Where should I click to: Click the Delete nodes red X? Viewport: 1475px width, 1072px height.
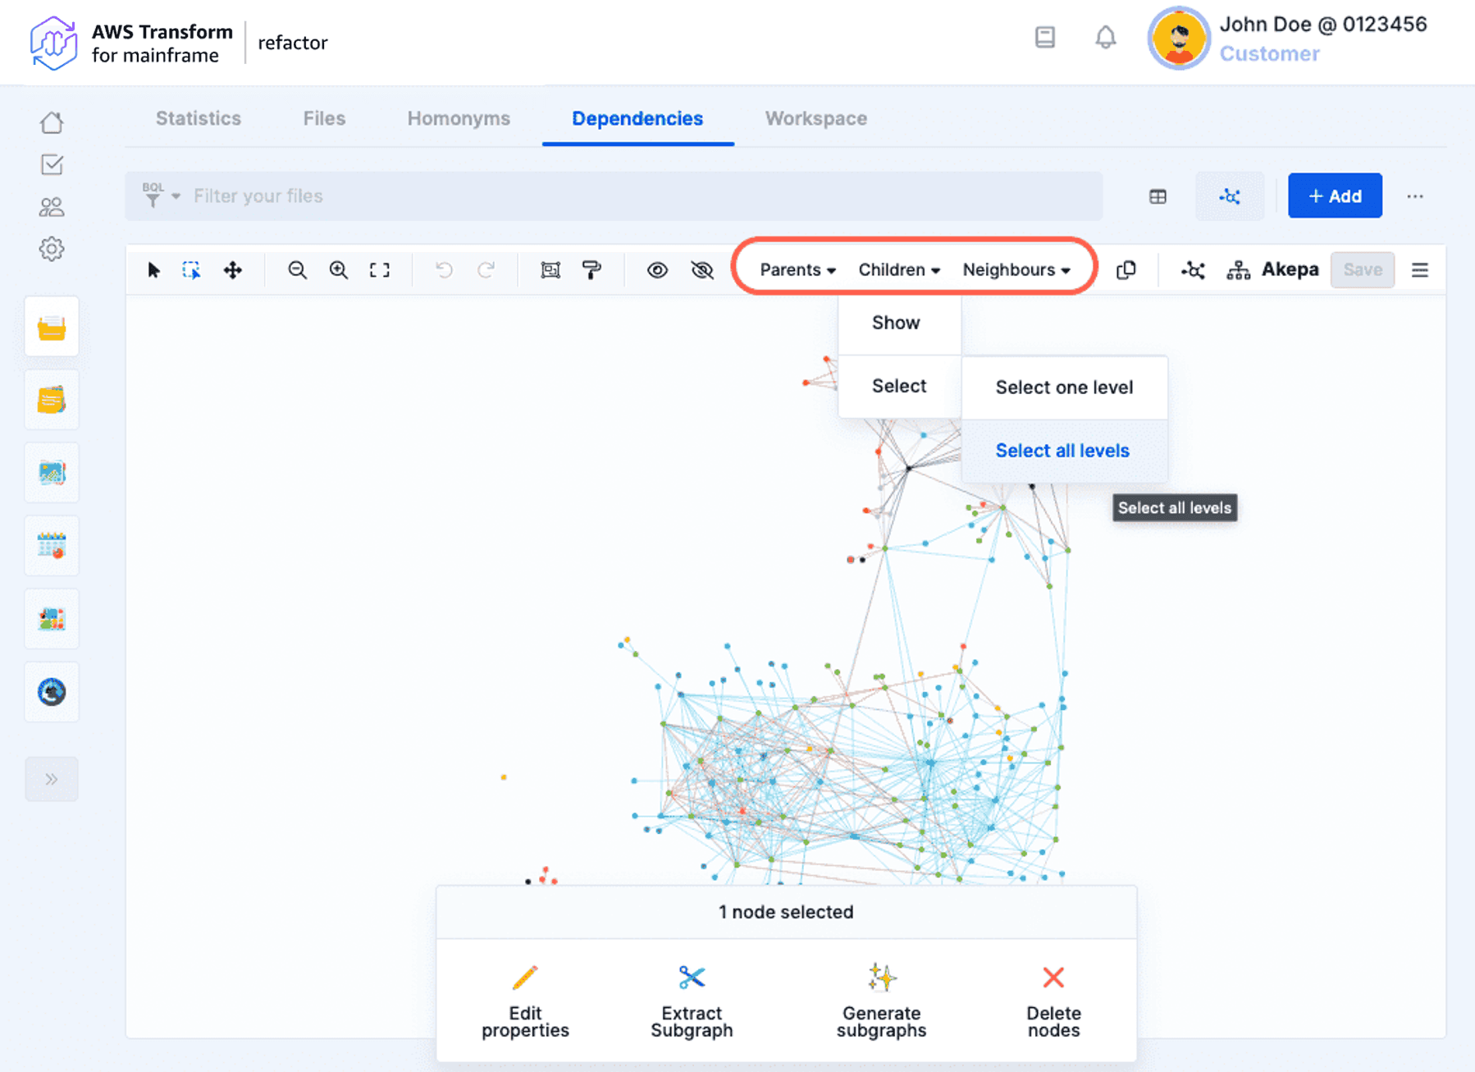(1053, 978)
